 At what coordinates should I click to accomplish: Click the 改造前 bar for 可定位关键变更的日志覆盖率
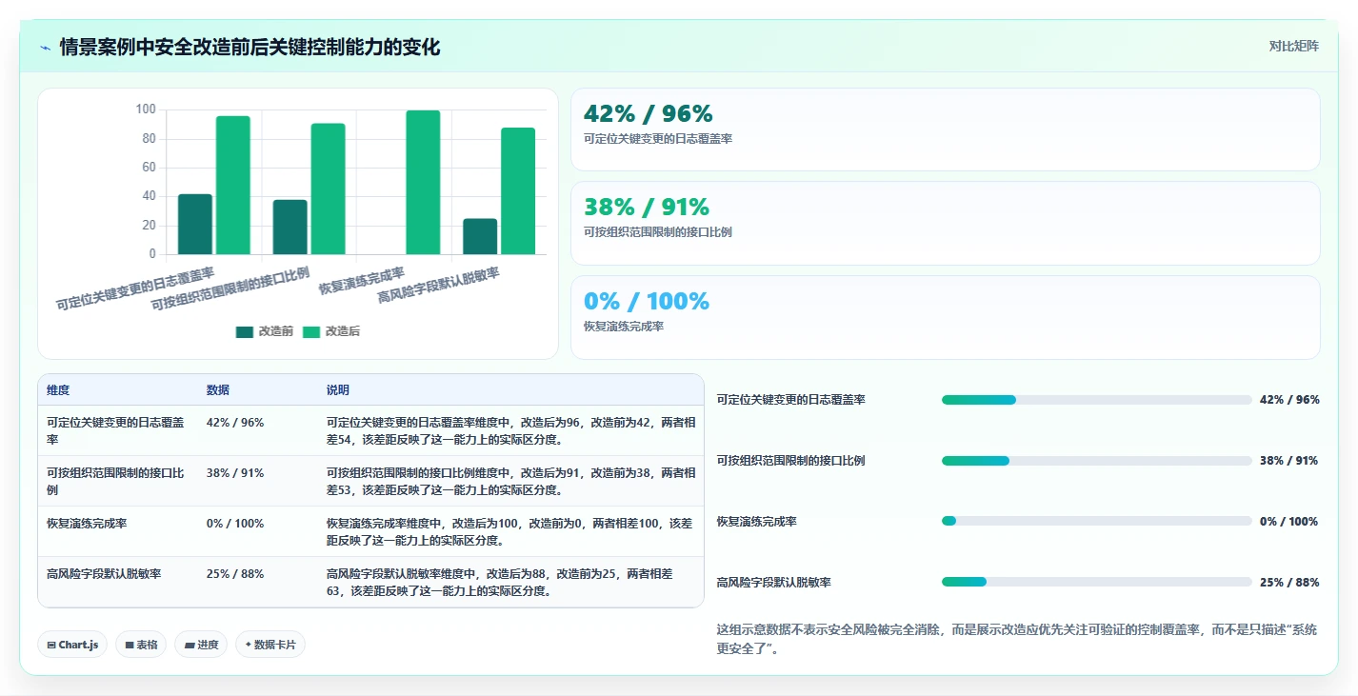195,225
